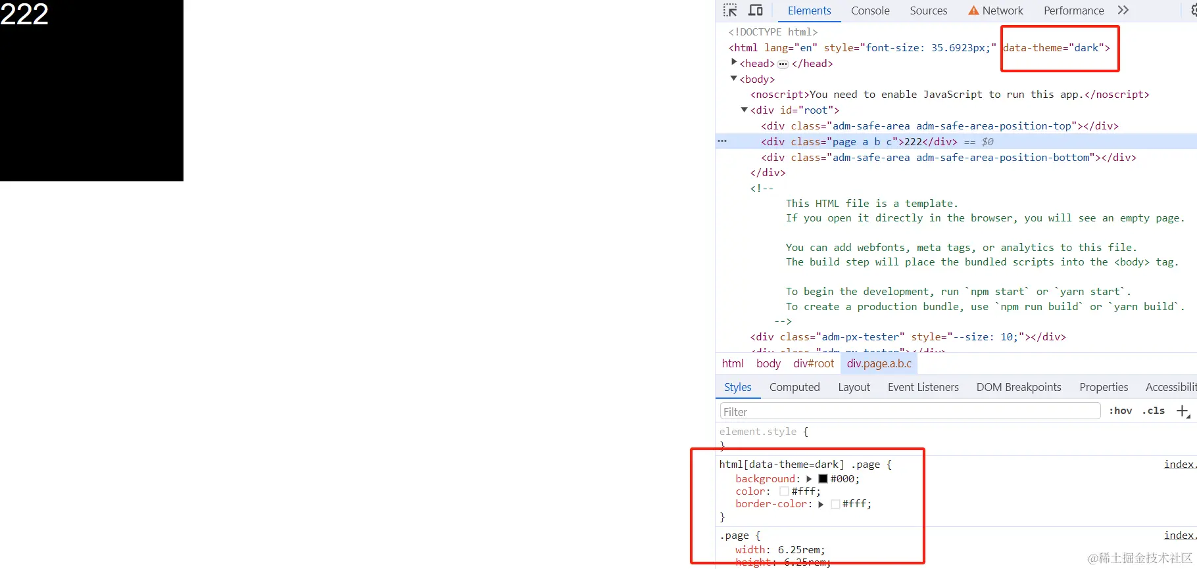1197x569 pixels.
Task: Toggle the :hov element state panel
Action: 1121,411
